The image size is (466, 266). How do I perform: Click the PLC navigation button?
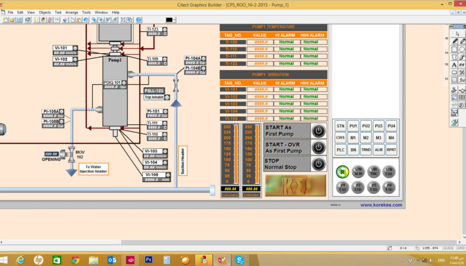pos(340,150)
